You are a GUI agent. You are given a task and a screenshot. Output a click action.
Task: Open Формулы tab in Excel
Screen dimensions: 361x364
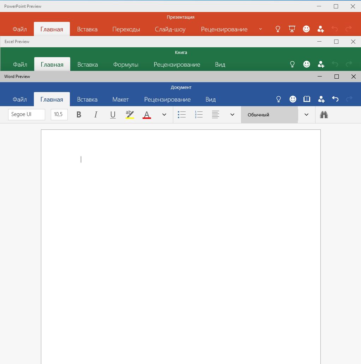tap(126, 65)
